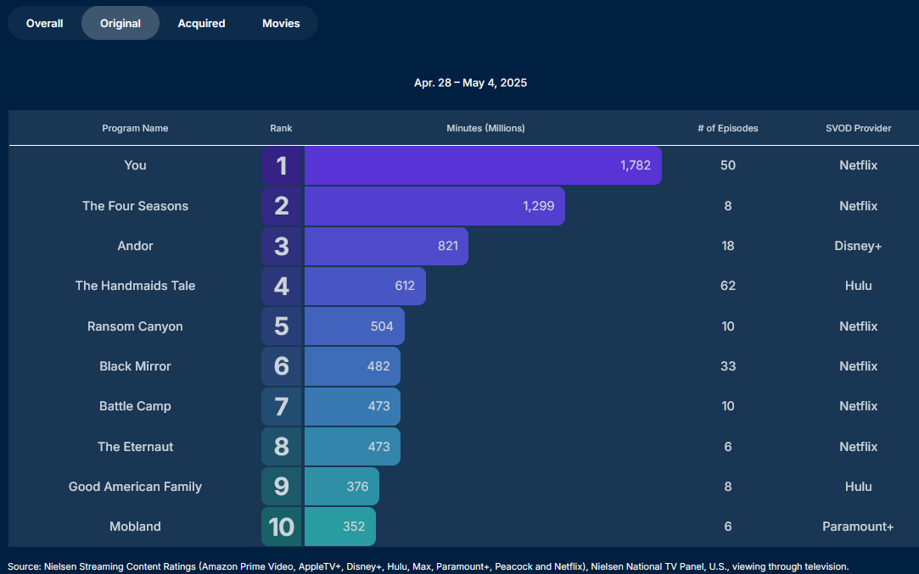Screen dimensions: 919x574
Task: Click the Ransom Canyon program name
Action: 135,326
